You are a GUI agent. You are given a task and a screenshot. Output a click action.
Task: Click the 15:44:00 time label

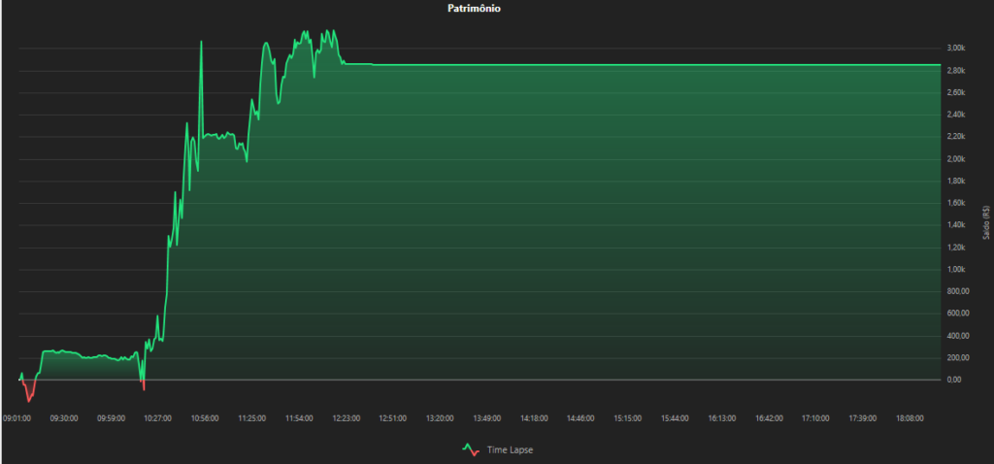click(x=675, y=418)
